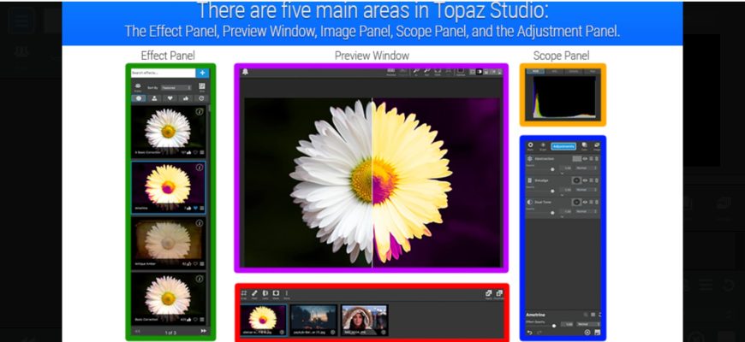Toggle visibility eye of the Dual Tone adjustment
This screenshot has height=342, width=745.
tap(585, 202)
